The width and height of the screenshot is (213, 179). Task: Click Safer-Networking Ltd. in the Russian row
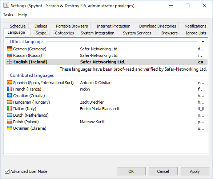point(99,55)
